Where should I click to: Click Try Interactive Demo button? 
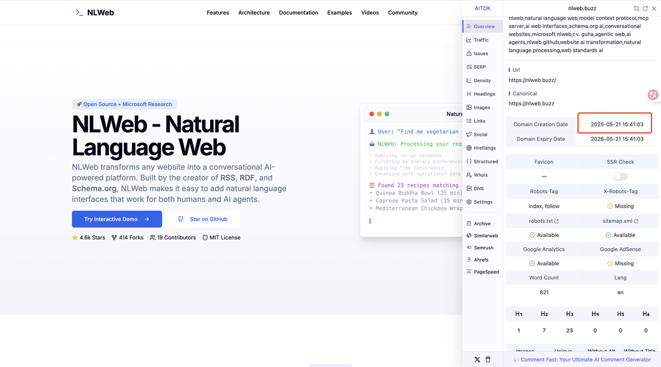(x=117, y=219)
